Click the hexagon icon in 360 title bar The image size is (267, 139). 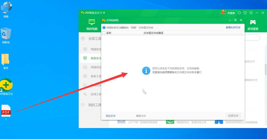pyautogui.click(x=239, y=13)
